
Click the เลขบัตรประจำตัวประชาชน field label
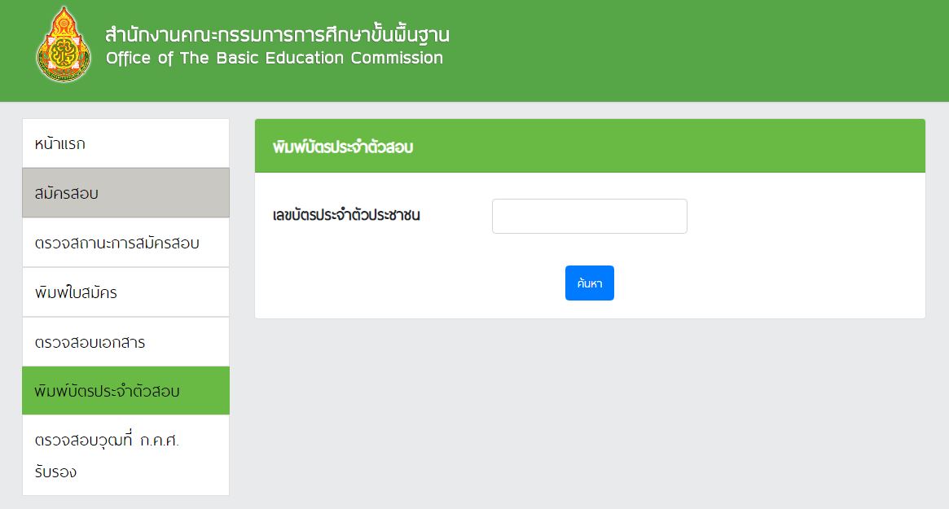[346, 215]
